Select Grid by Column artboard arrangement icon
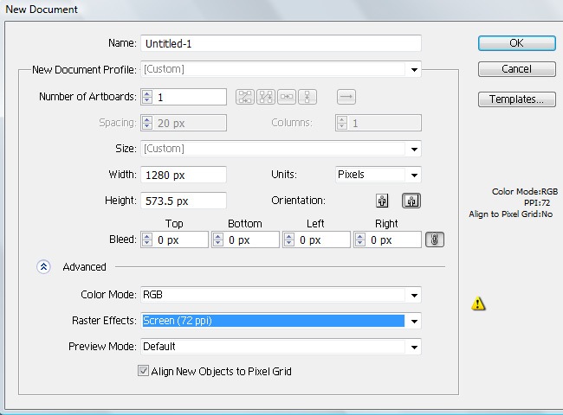 point(266,97)
